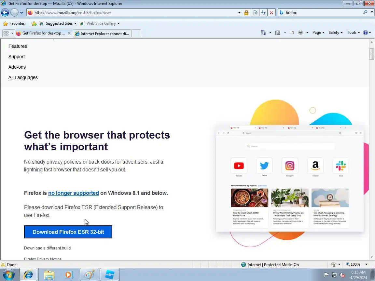375x281 pixels.
Task: Click the status bar privacy icon
Action: click(333, 264)
